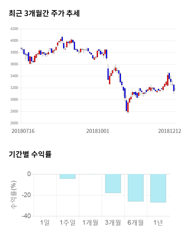This screenshot has width=184, height=233.
Task: Click the 20181001 date label
Action: click(98, 131)
